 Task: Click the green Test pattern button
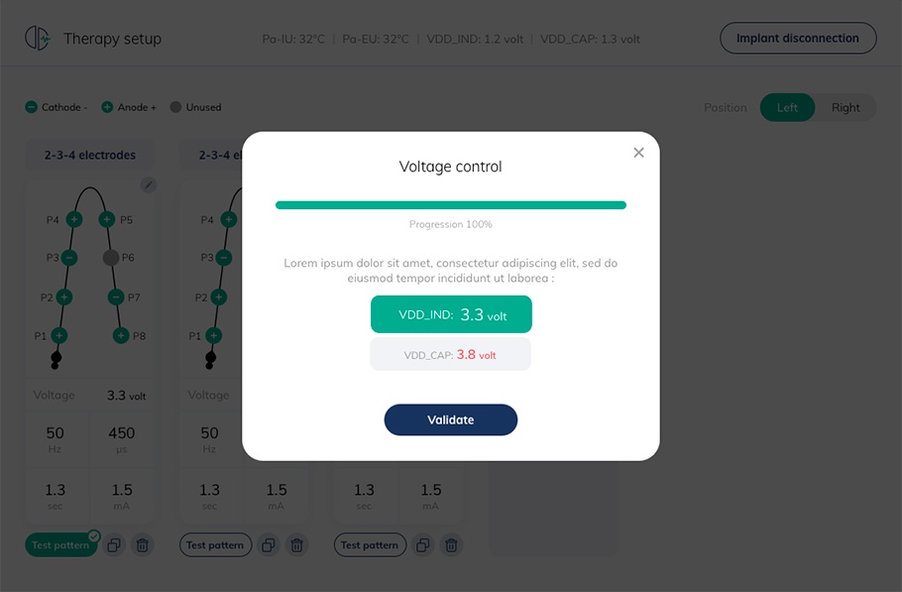point(60,544)
